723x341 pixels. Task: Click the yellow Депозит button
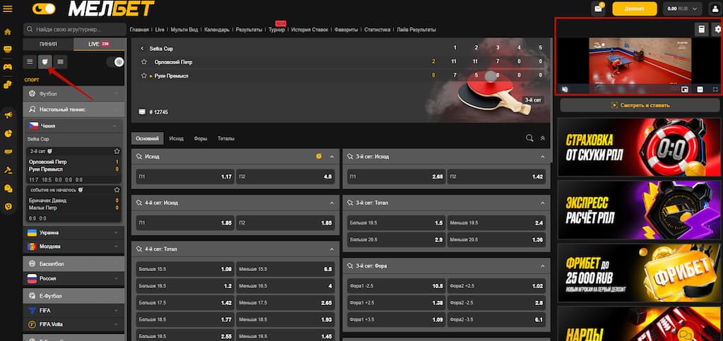[x=635, y=8]
